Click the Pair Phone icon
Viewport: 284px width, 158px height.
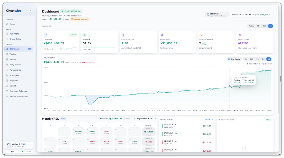[x=7, y=34]
